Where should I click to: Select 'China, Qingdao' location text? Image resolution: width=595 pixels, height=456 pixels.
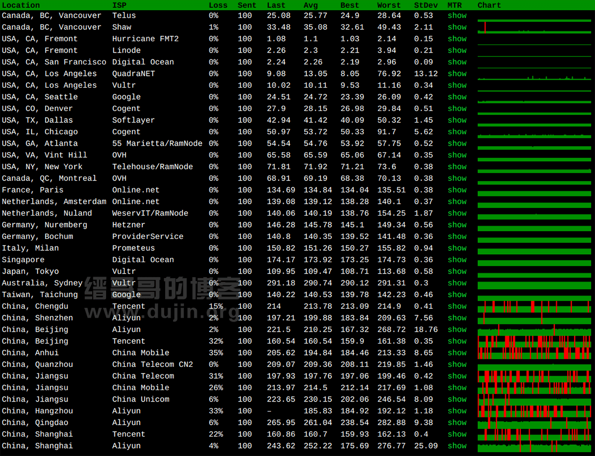point(35,422)
